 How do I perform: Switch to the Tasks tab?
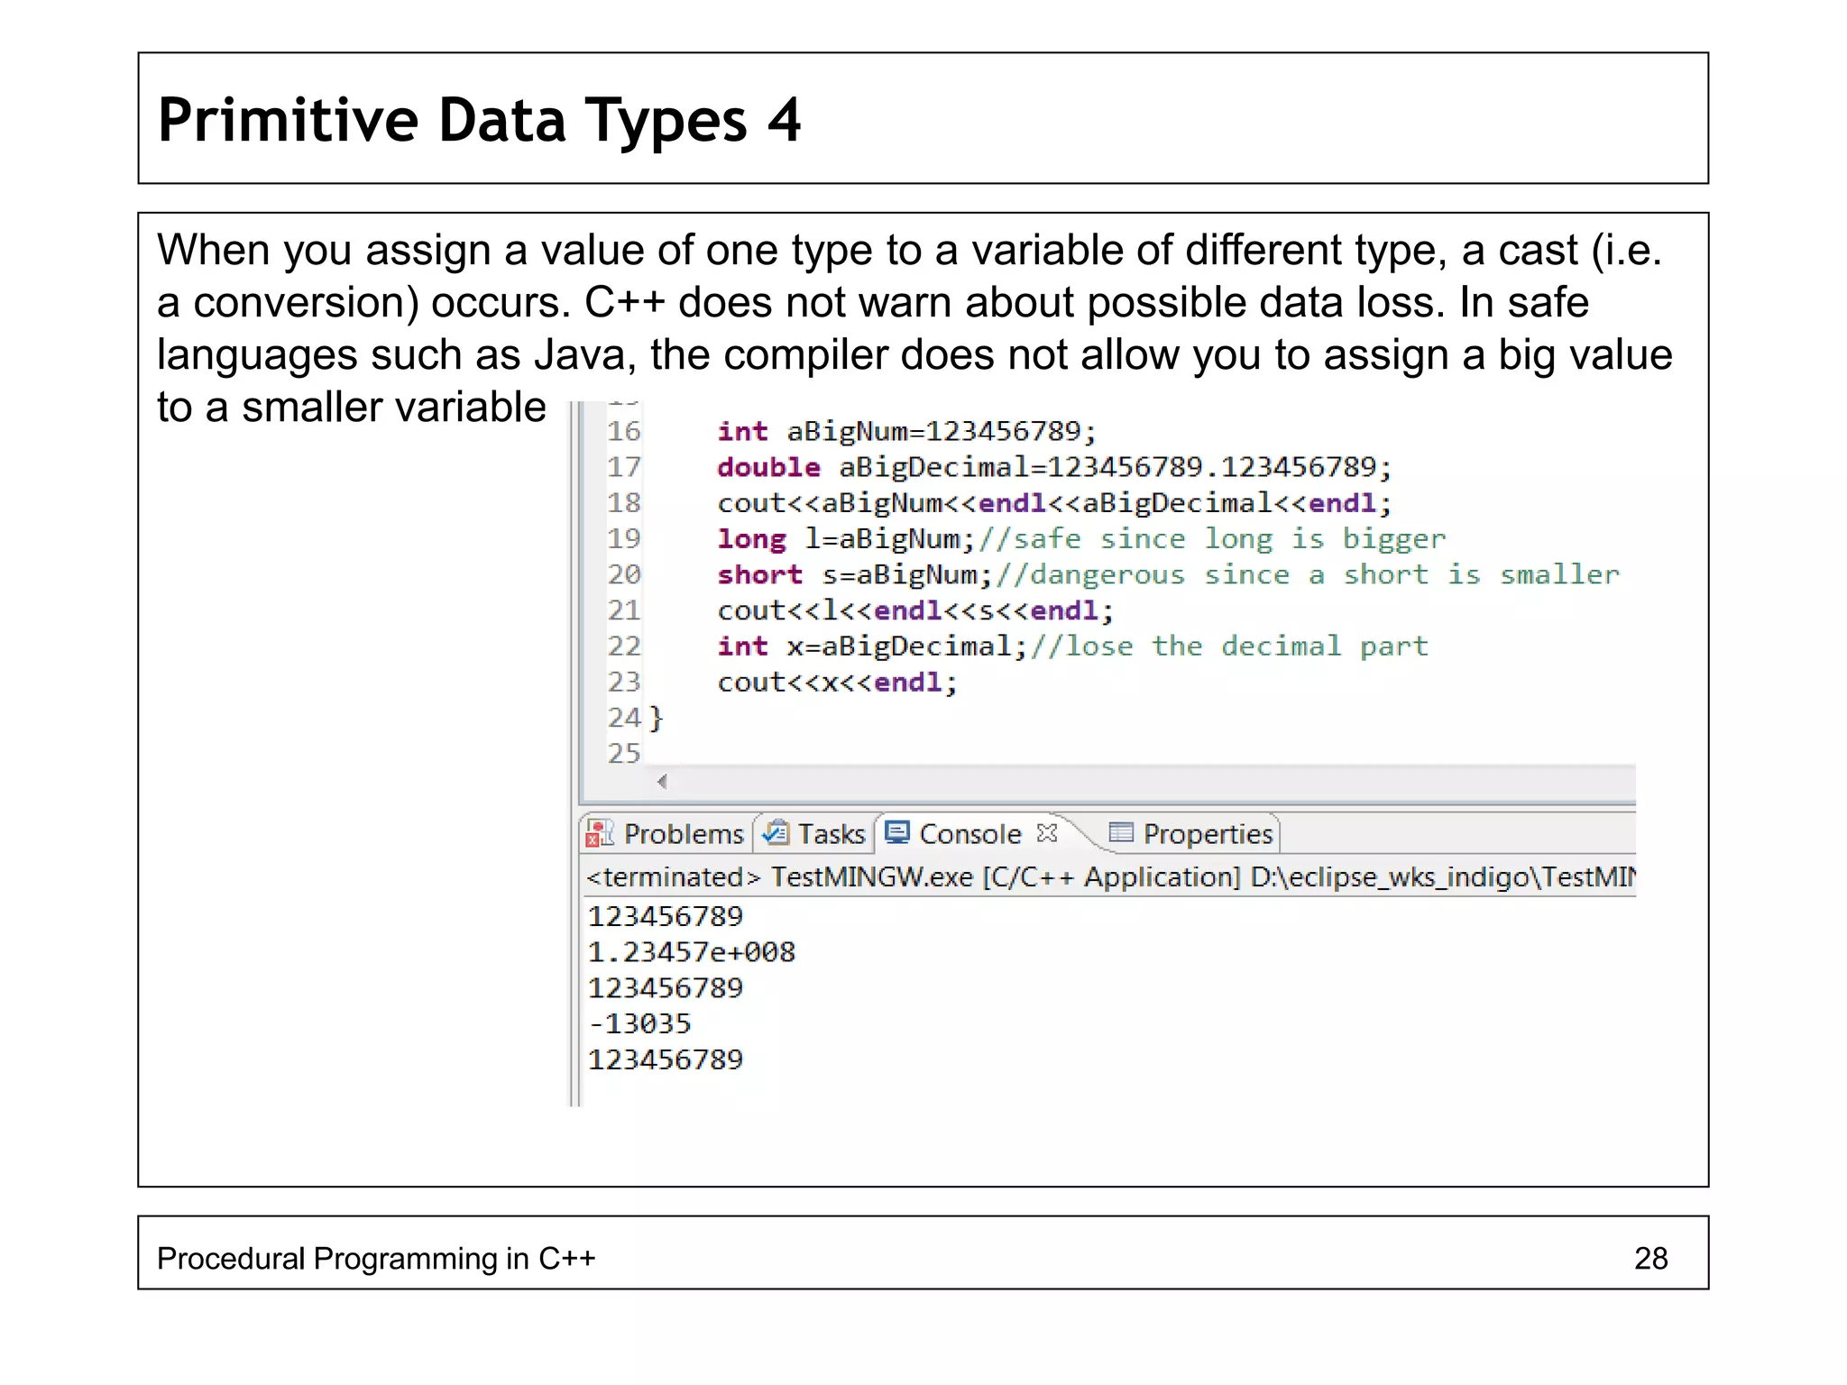tap(814, 834)
